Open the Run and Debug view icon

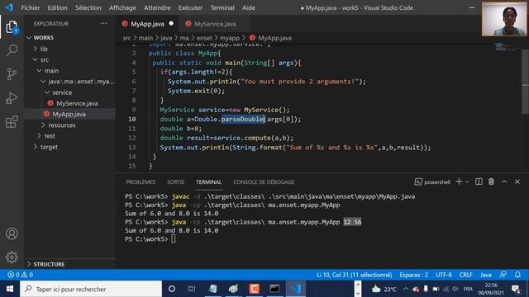(x=12, y=98)
